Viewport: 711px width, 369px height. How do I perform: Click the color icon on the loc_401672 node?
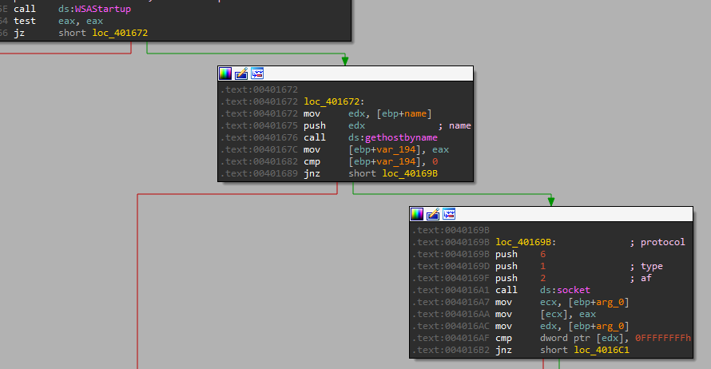pyautogui.click(x=225, y=73)
